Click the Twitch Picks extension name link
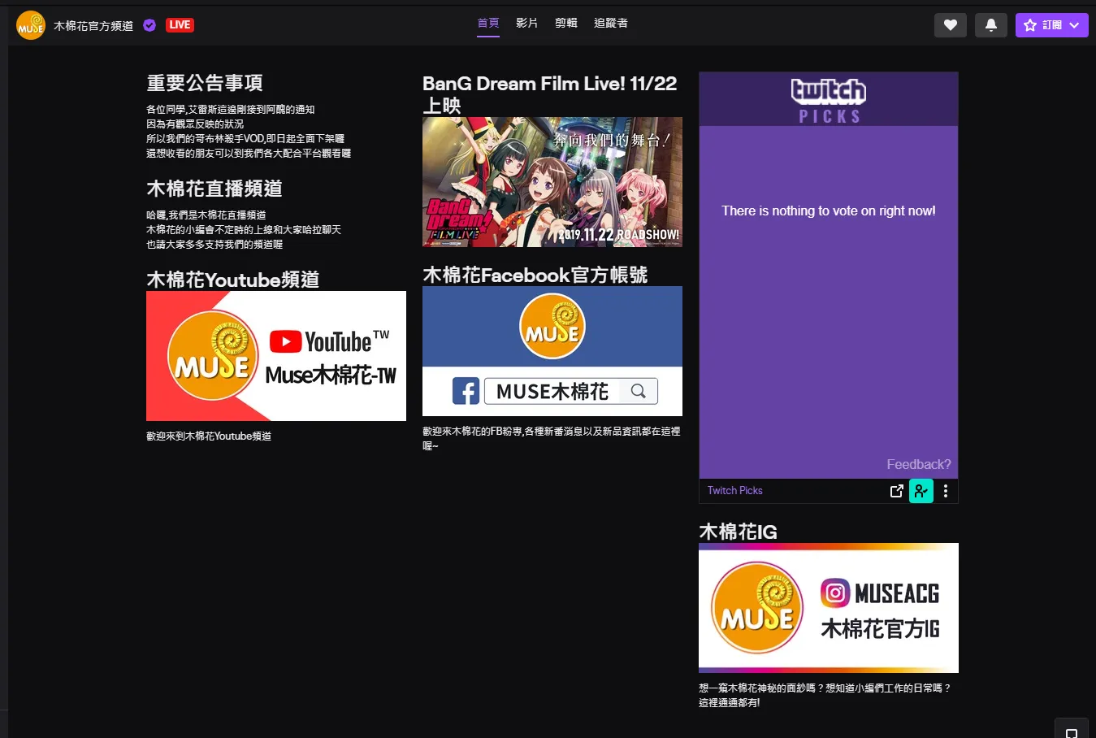1096x738 pixels. coord(734,491)
